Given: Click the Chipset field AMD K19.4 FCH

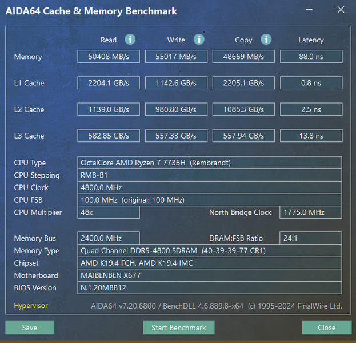Looking at the screenshot, I should (210, 263).
